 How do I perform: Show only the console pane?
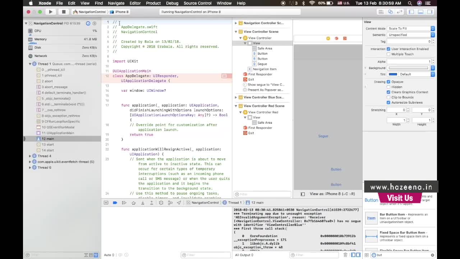[x=359, y=255]
